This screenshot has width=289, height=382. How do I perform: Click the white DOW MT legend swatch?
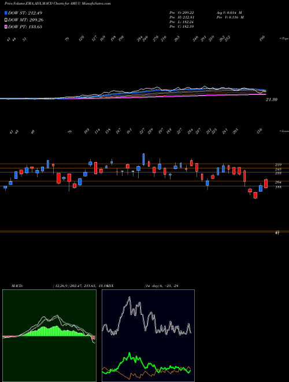6,20
